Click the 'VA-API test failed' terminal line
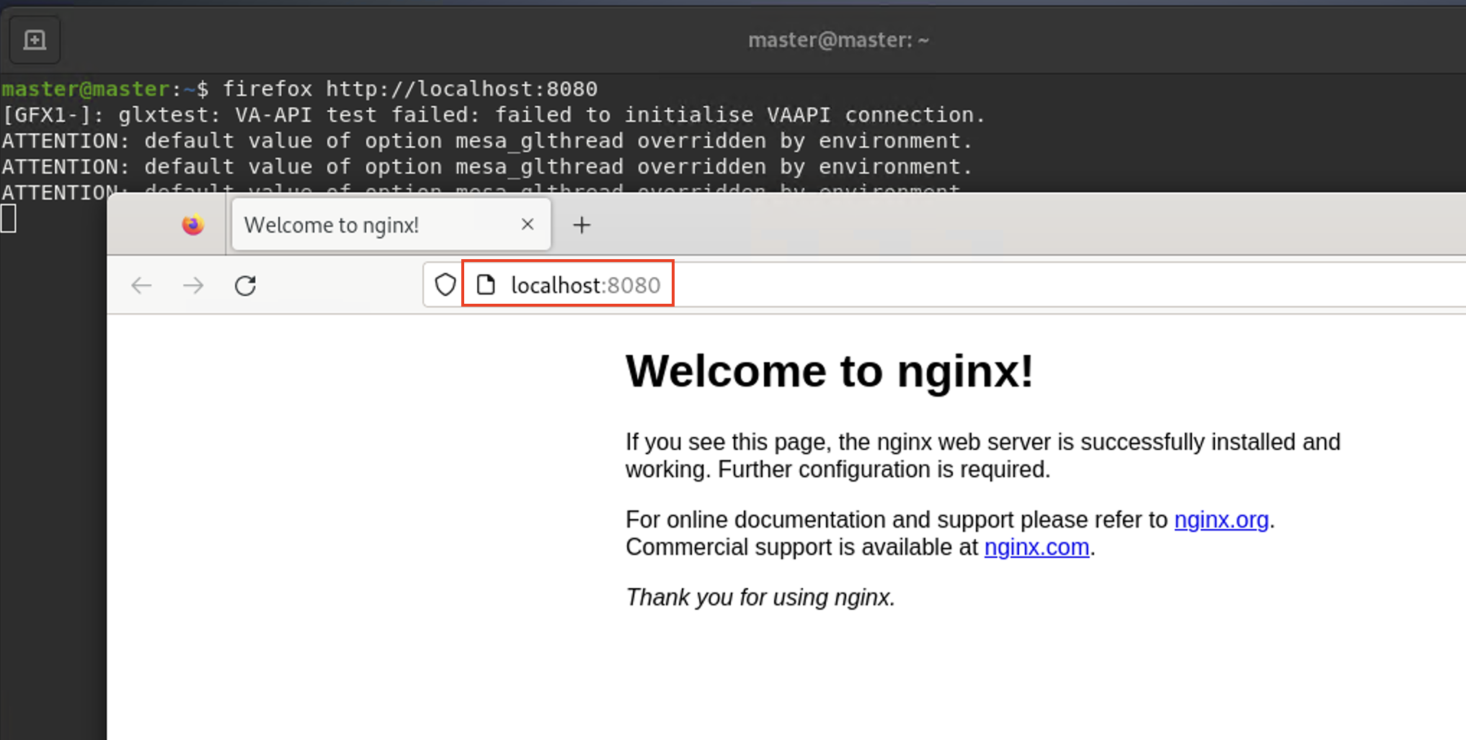This screenshot has width=1466, height=740. (493, 114)
